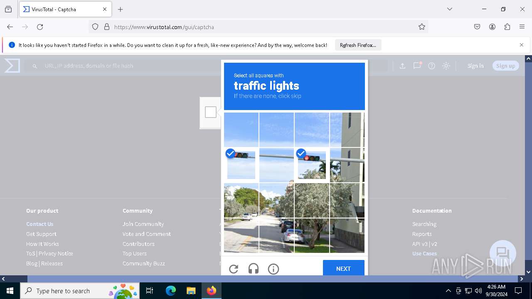This screenshot has height=299, width=532.
Task: Tick the reCAPTCHA checkbox
Action: [x=211, y=112]
